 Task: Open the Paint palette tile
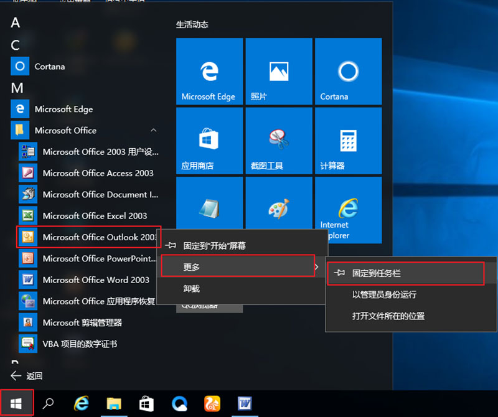click(279, 204)
